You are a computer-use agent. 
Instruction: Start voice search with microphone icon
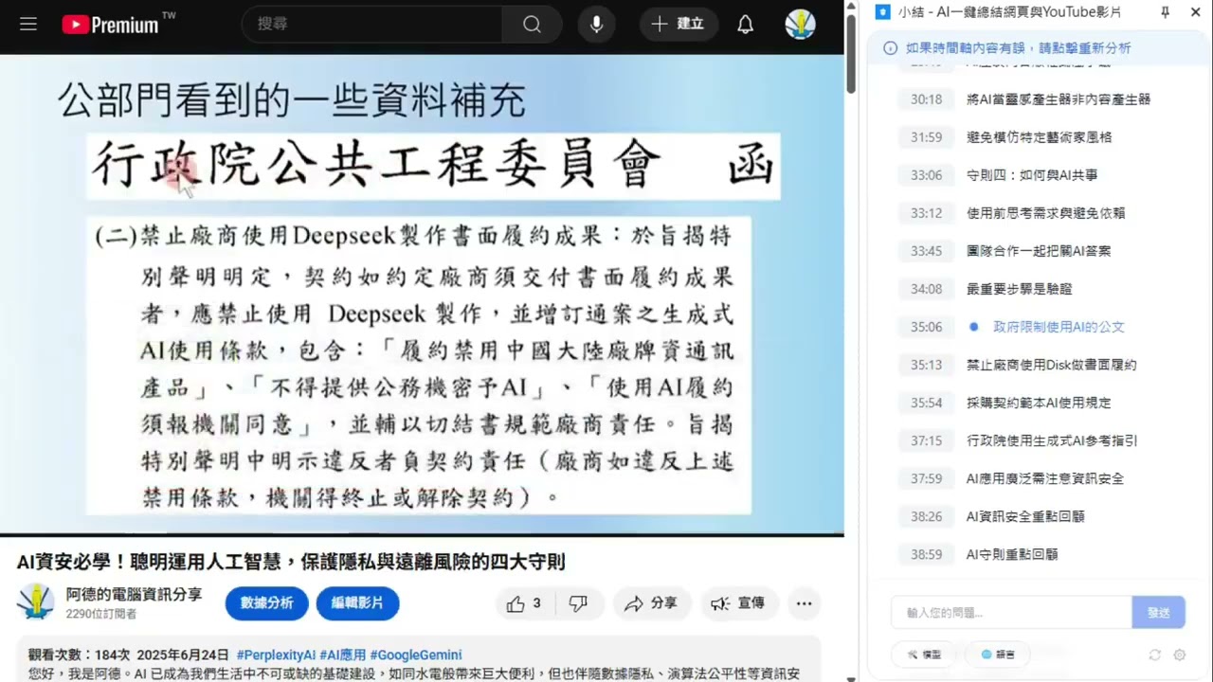(596, 24)
